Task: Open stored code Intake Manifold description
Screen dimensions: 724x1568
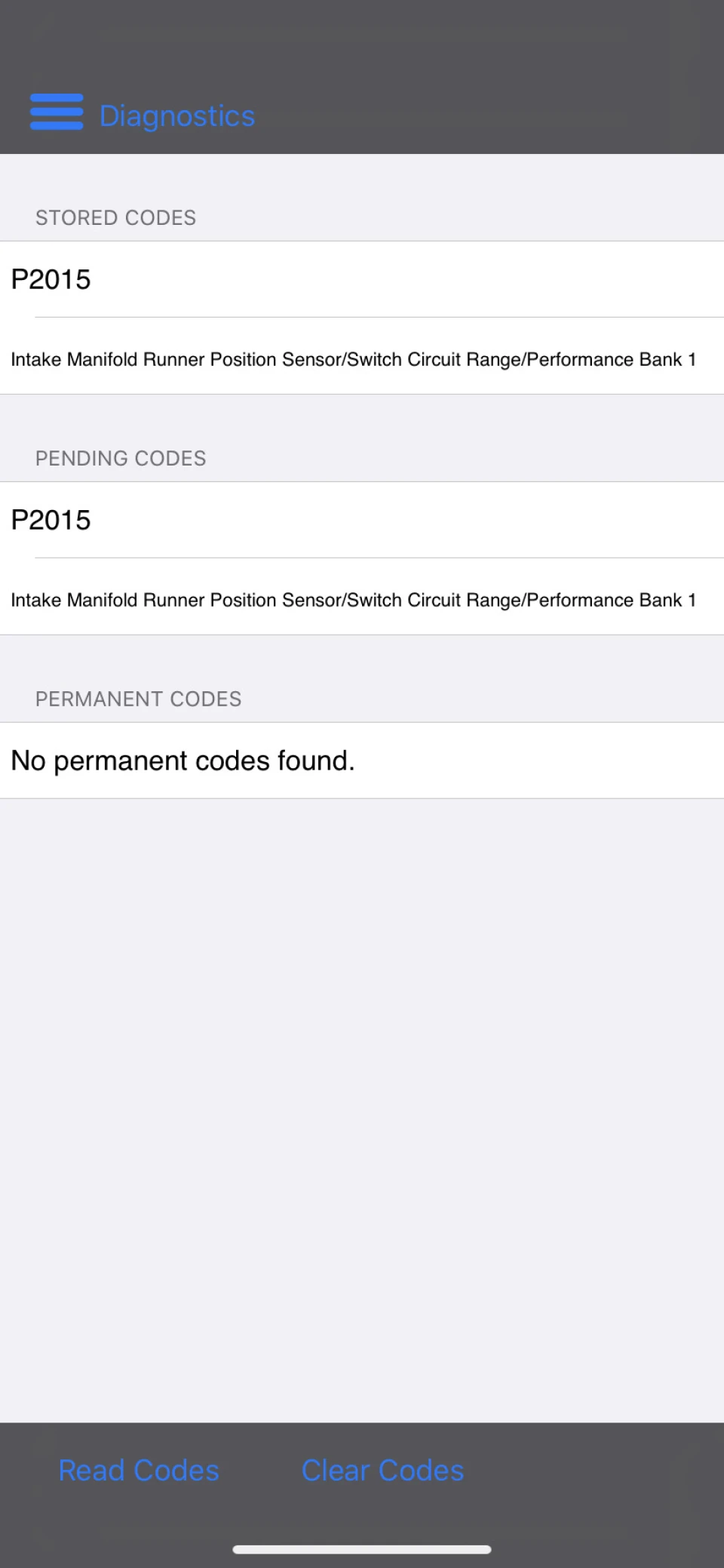Action: pyautogui.click(x=362, y=359)
